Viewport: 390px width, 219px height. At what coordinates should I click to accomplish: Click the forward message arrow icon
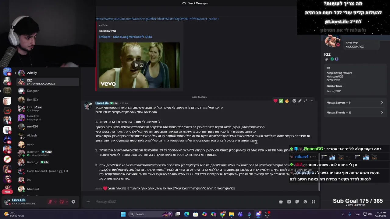306,101
